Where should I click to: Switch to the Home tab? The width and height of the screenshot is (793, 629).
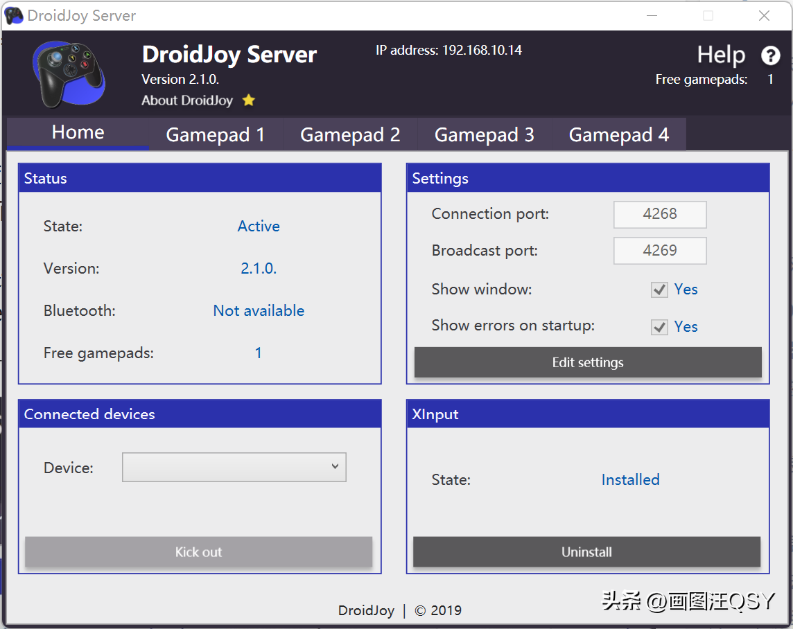78,133
